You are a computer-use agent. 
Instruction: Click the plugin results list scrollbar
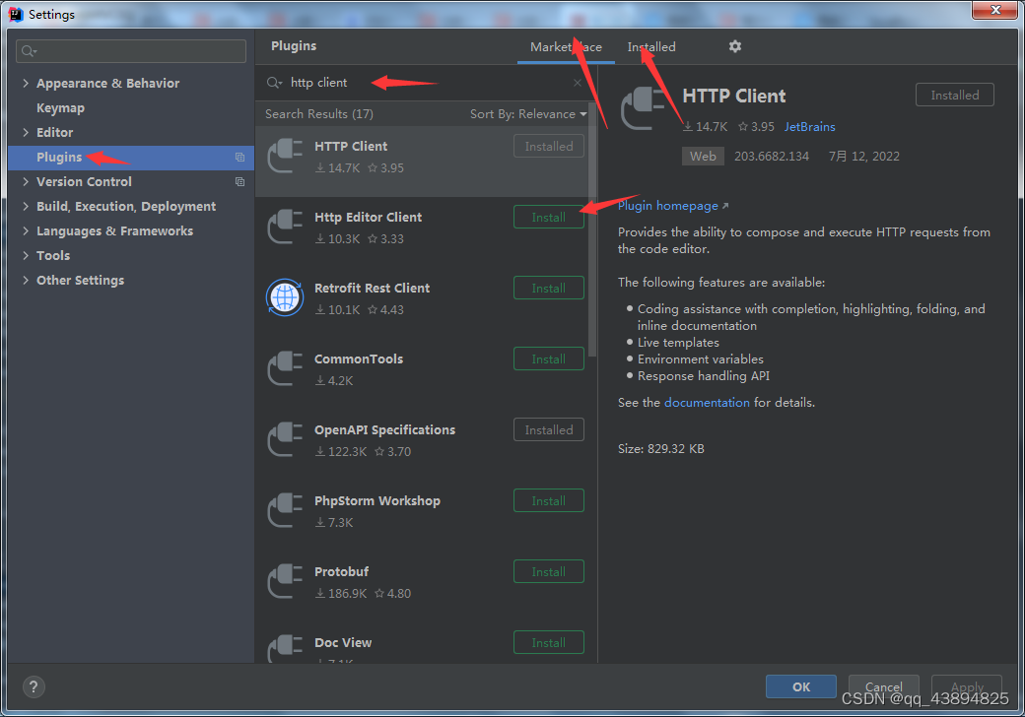pyautogui.click(x=592, y=229)
